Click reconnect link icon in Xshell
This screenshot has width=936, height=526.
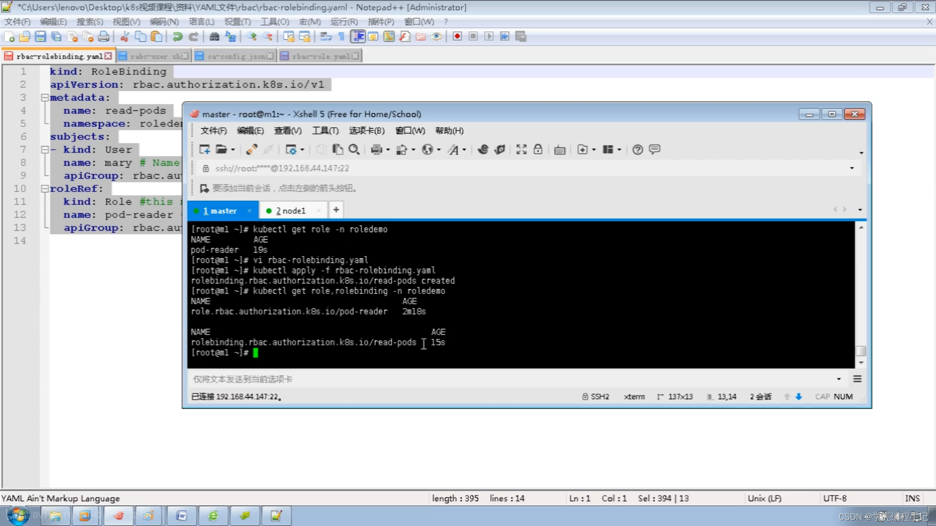tap(252, 149)
